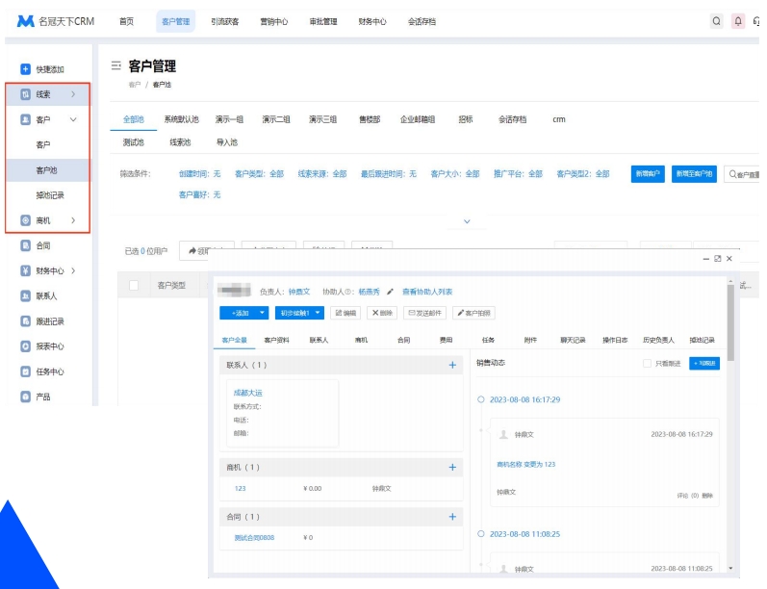Expand the filter conditions chevron
Viewport: 767px width, 589px height.
point(467,221)
